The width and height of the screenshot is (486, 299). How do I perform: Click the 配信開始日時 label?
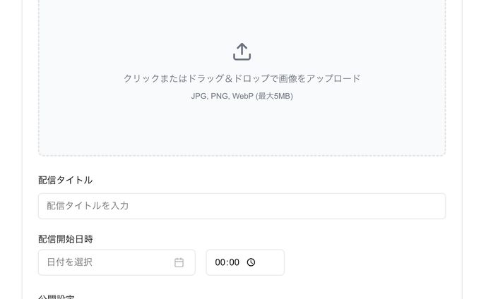tap(66, 239)
